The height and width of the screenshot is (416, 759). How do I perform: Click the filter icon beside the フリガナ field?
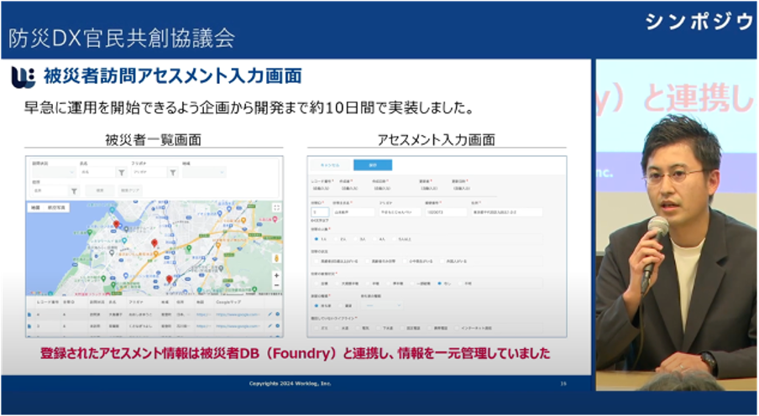[173, 173]
